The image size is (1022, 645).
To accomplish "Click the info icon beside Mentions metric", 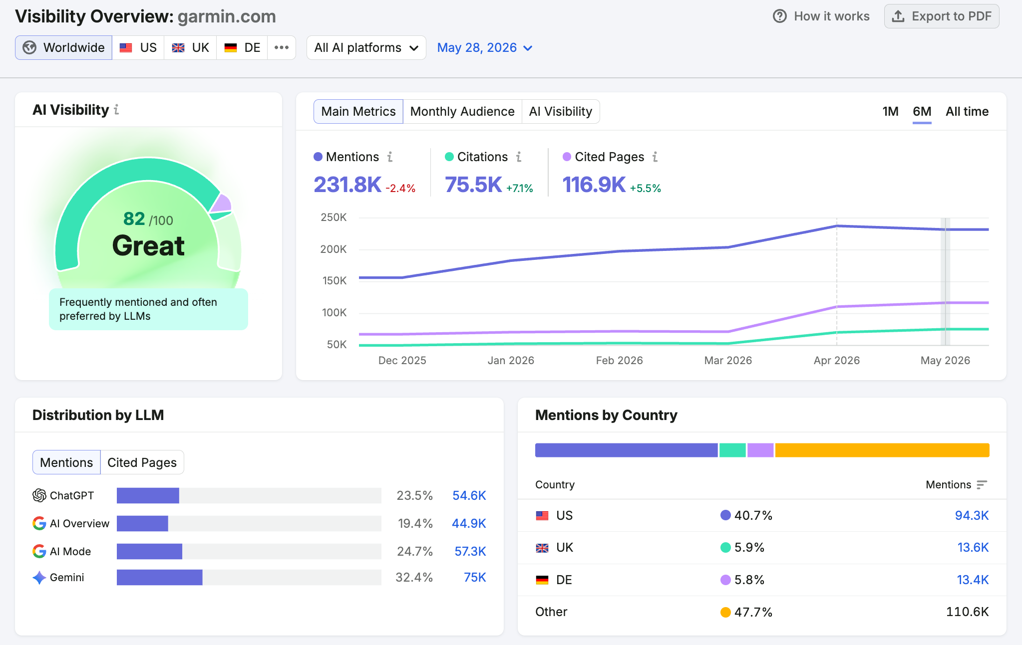I will [x=390, y=157].
